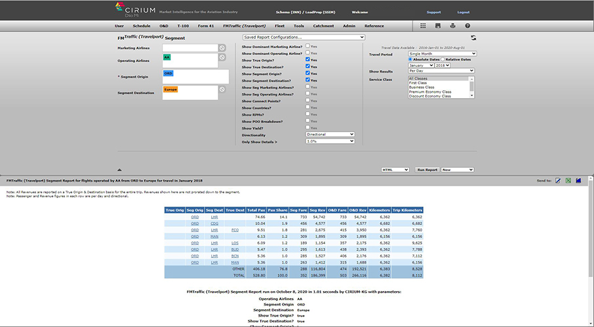Open the 2018 year dropdown

(443, 65)
